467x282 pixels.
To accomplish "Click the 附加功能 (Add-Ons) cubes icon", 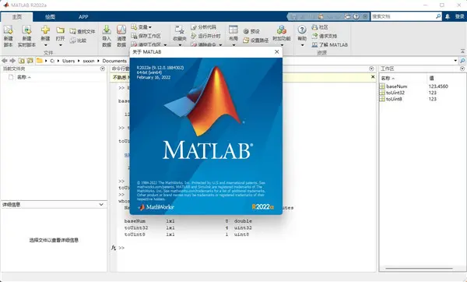I will coord(282,30).
